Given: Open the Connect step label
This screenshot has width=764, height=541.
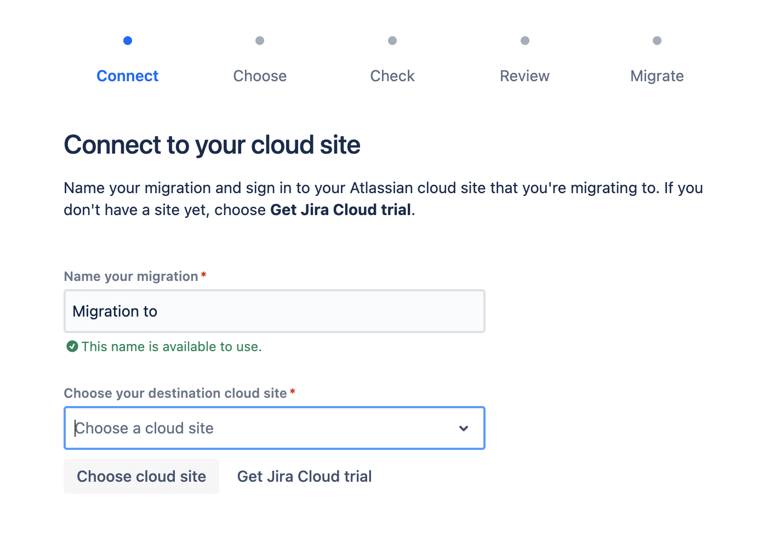Looking at the screenshot, I should click(x=128, y=76).
